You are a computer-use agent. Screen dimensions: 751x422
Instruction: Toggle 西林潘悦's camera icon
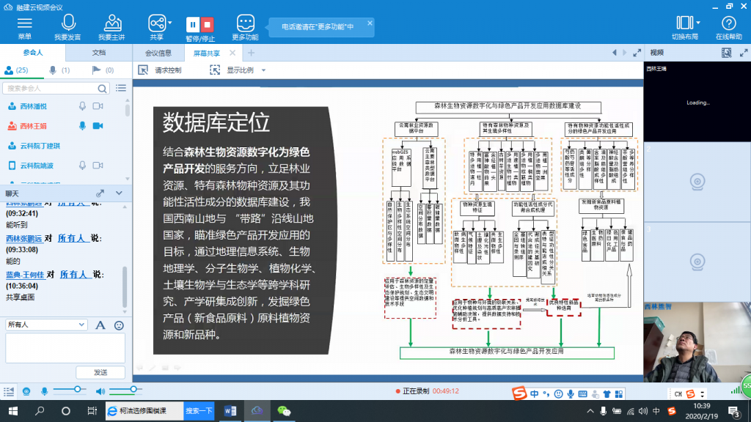98,106
